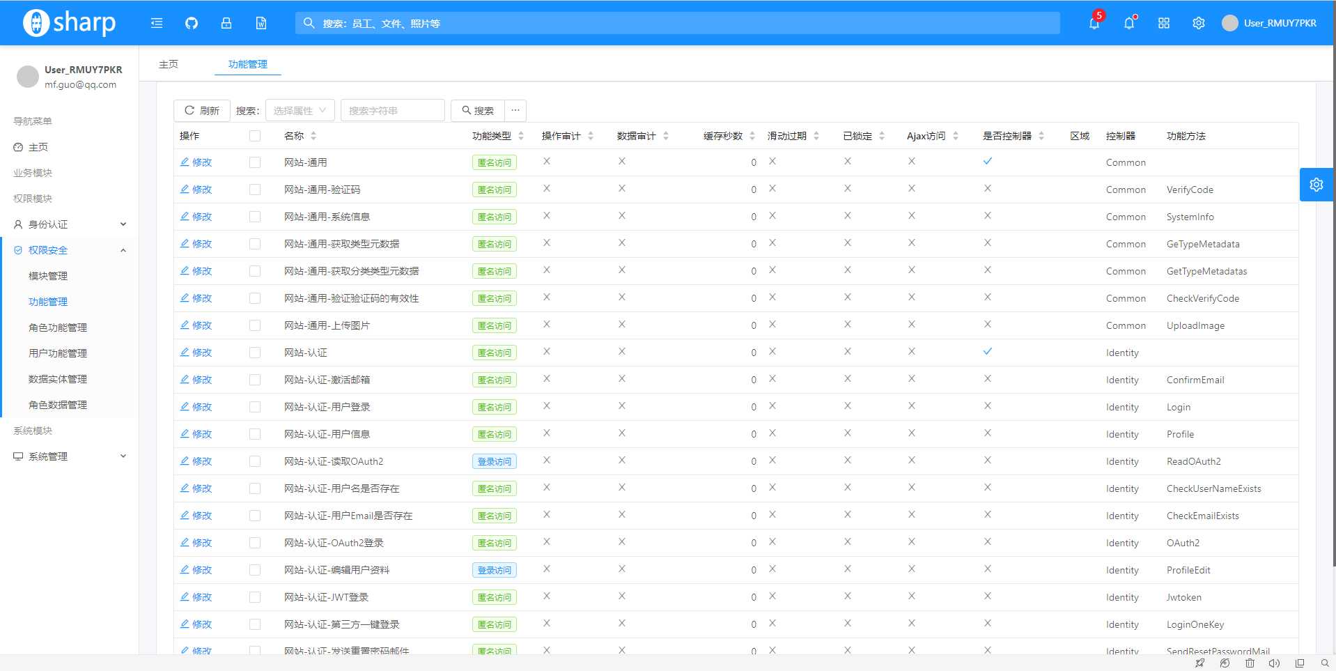Check the row 网站-通用-系统信息 checkbox
The width and height of the screenshot is (1336, 671).
click(255, 217)
